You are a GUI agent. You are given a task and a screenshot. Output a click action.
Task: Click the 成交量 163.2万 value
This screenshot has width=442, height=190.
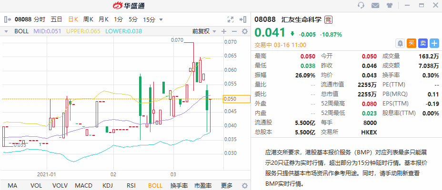click(429, 56)
